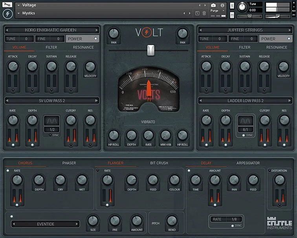Open the Arpeggiator tab
The width and height of the screenshot is (297, 238).
coord(248,163)
